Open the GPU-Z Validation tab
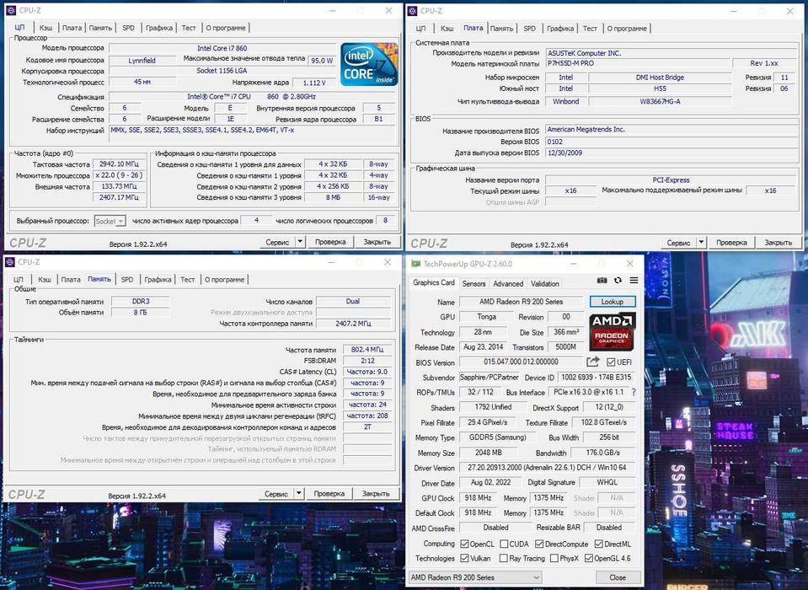This screenshot has height=590, width=808. (x=544, y=284)
